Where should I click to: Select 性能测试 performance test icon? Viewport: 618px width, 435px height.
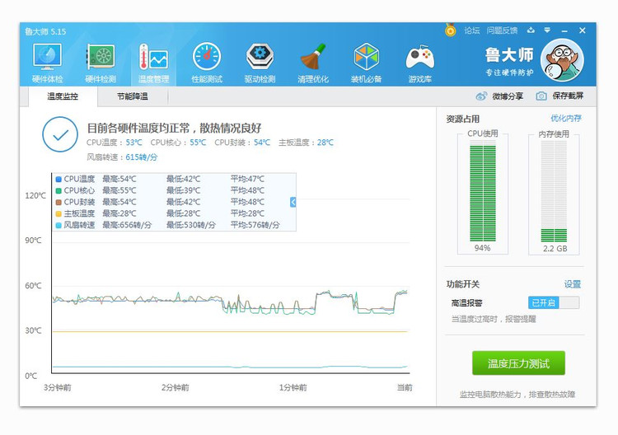coord(207,63)
